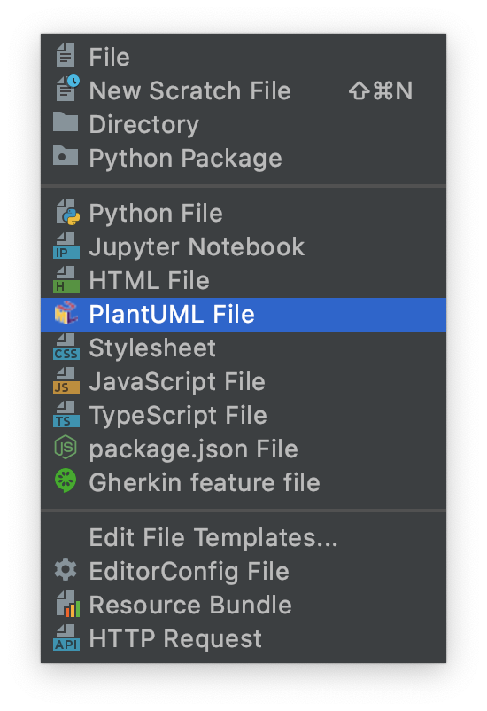Viewport: 487px width, 711px height.
Task: Open Edit File Templates...
Action: coord(243,538)
